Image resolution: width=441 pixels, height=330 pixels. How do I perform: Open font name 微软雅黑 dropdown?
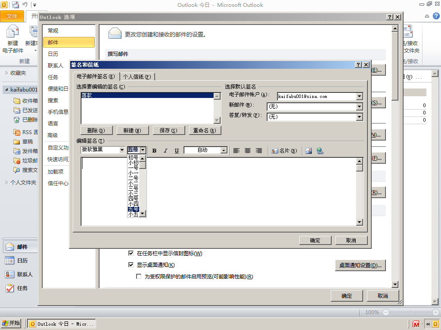point(122,150)
